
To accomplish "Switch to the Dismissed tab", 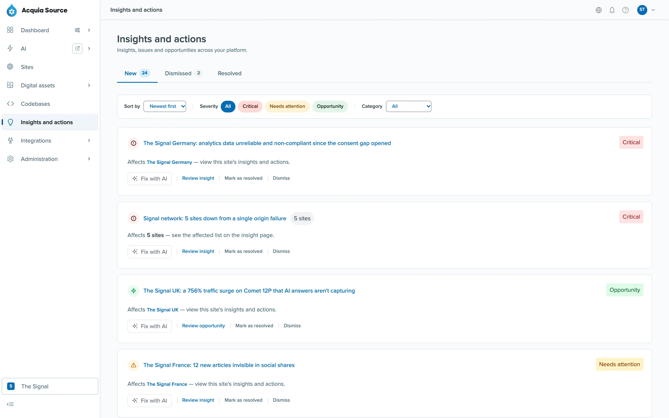I will coord(183,73).
